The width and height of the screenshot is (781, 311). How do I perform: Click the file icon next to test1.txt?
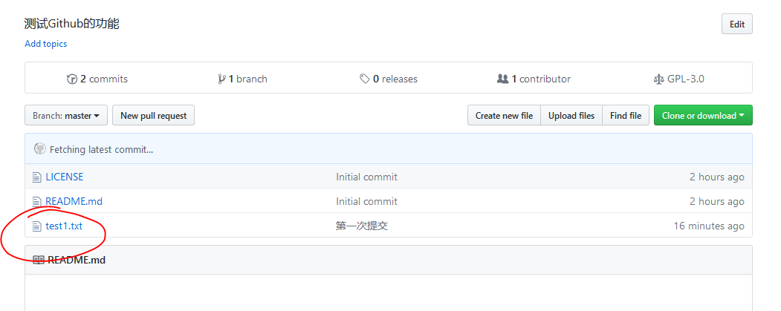pyautogui.click(x=36, y=226)
